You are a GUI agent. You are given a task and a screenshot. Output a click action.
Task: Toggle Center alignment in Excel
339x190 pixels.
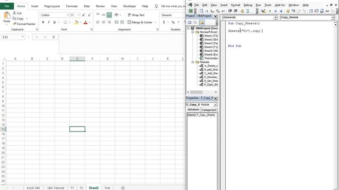pos(104,22)
